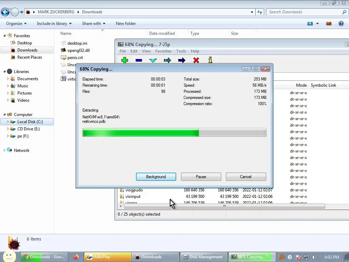Click the action center flag tray icon

(298, 257)
